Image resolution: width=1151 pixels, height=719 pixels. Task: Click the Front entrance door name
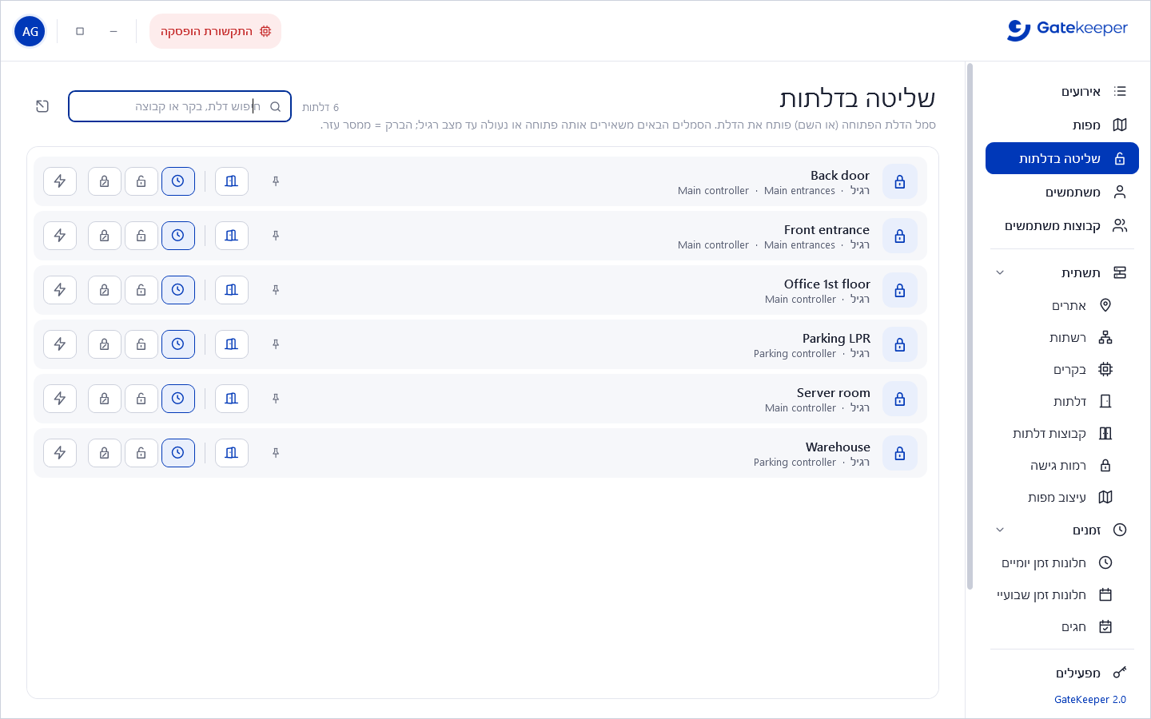tap(826, 229)
